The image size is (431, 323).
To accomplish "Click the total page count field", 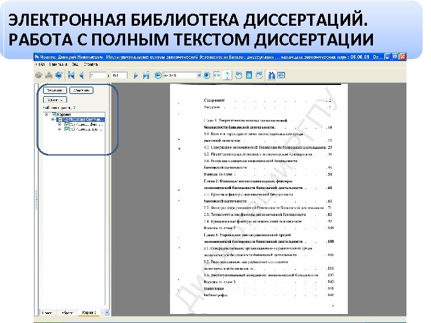I will click(x=119, y=75).
